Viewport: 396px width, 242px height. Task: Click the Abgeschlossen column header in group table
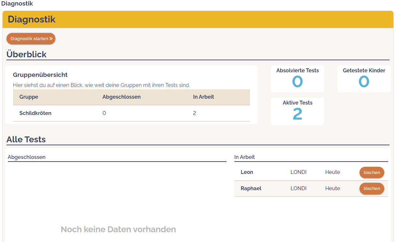(x=121, y=97)
